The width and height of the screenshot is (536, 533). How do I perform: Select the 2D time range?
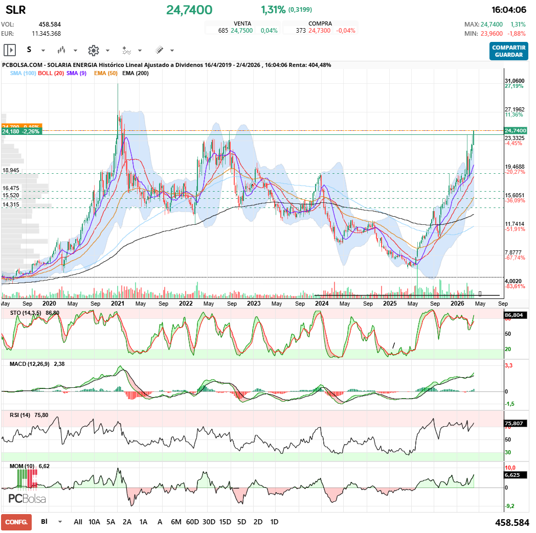(x=258, y=522)
